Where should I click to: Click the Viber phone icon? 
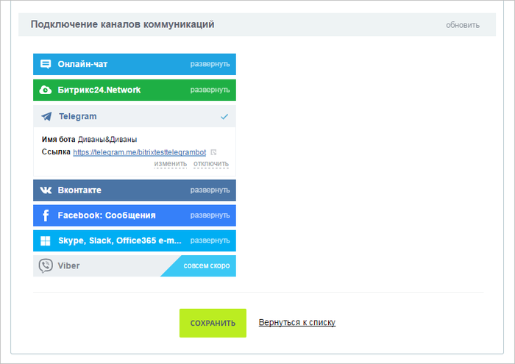(46, 266)
